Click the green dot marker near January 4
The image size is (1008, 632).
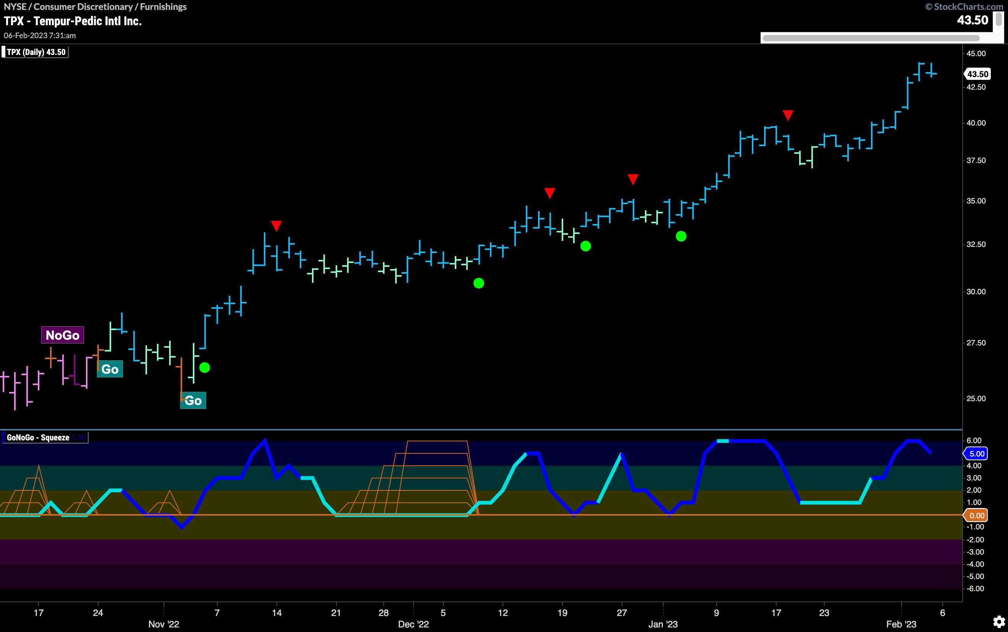click(x=681, y=237)
